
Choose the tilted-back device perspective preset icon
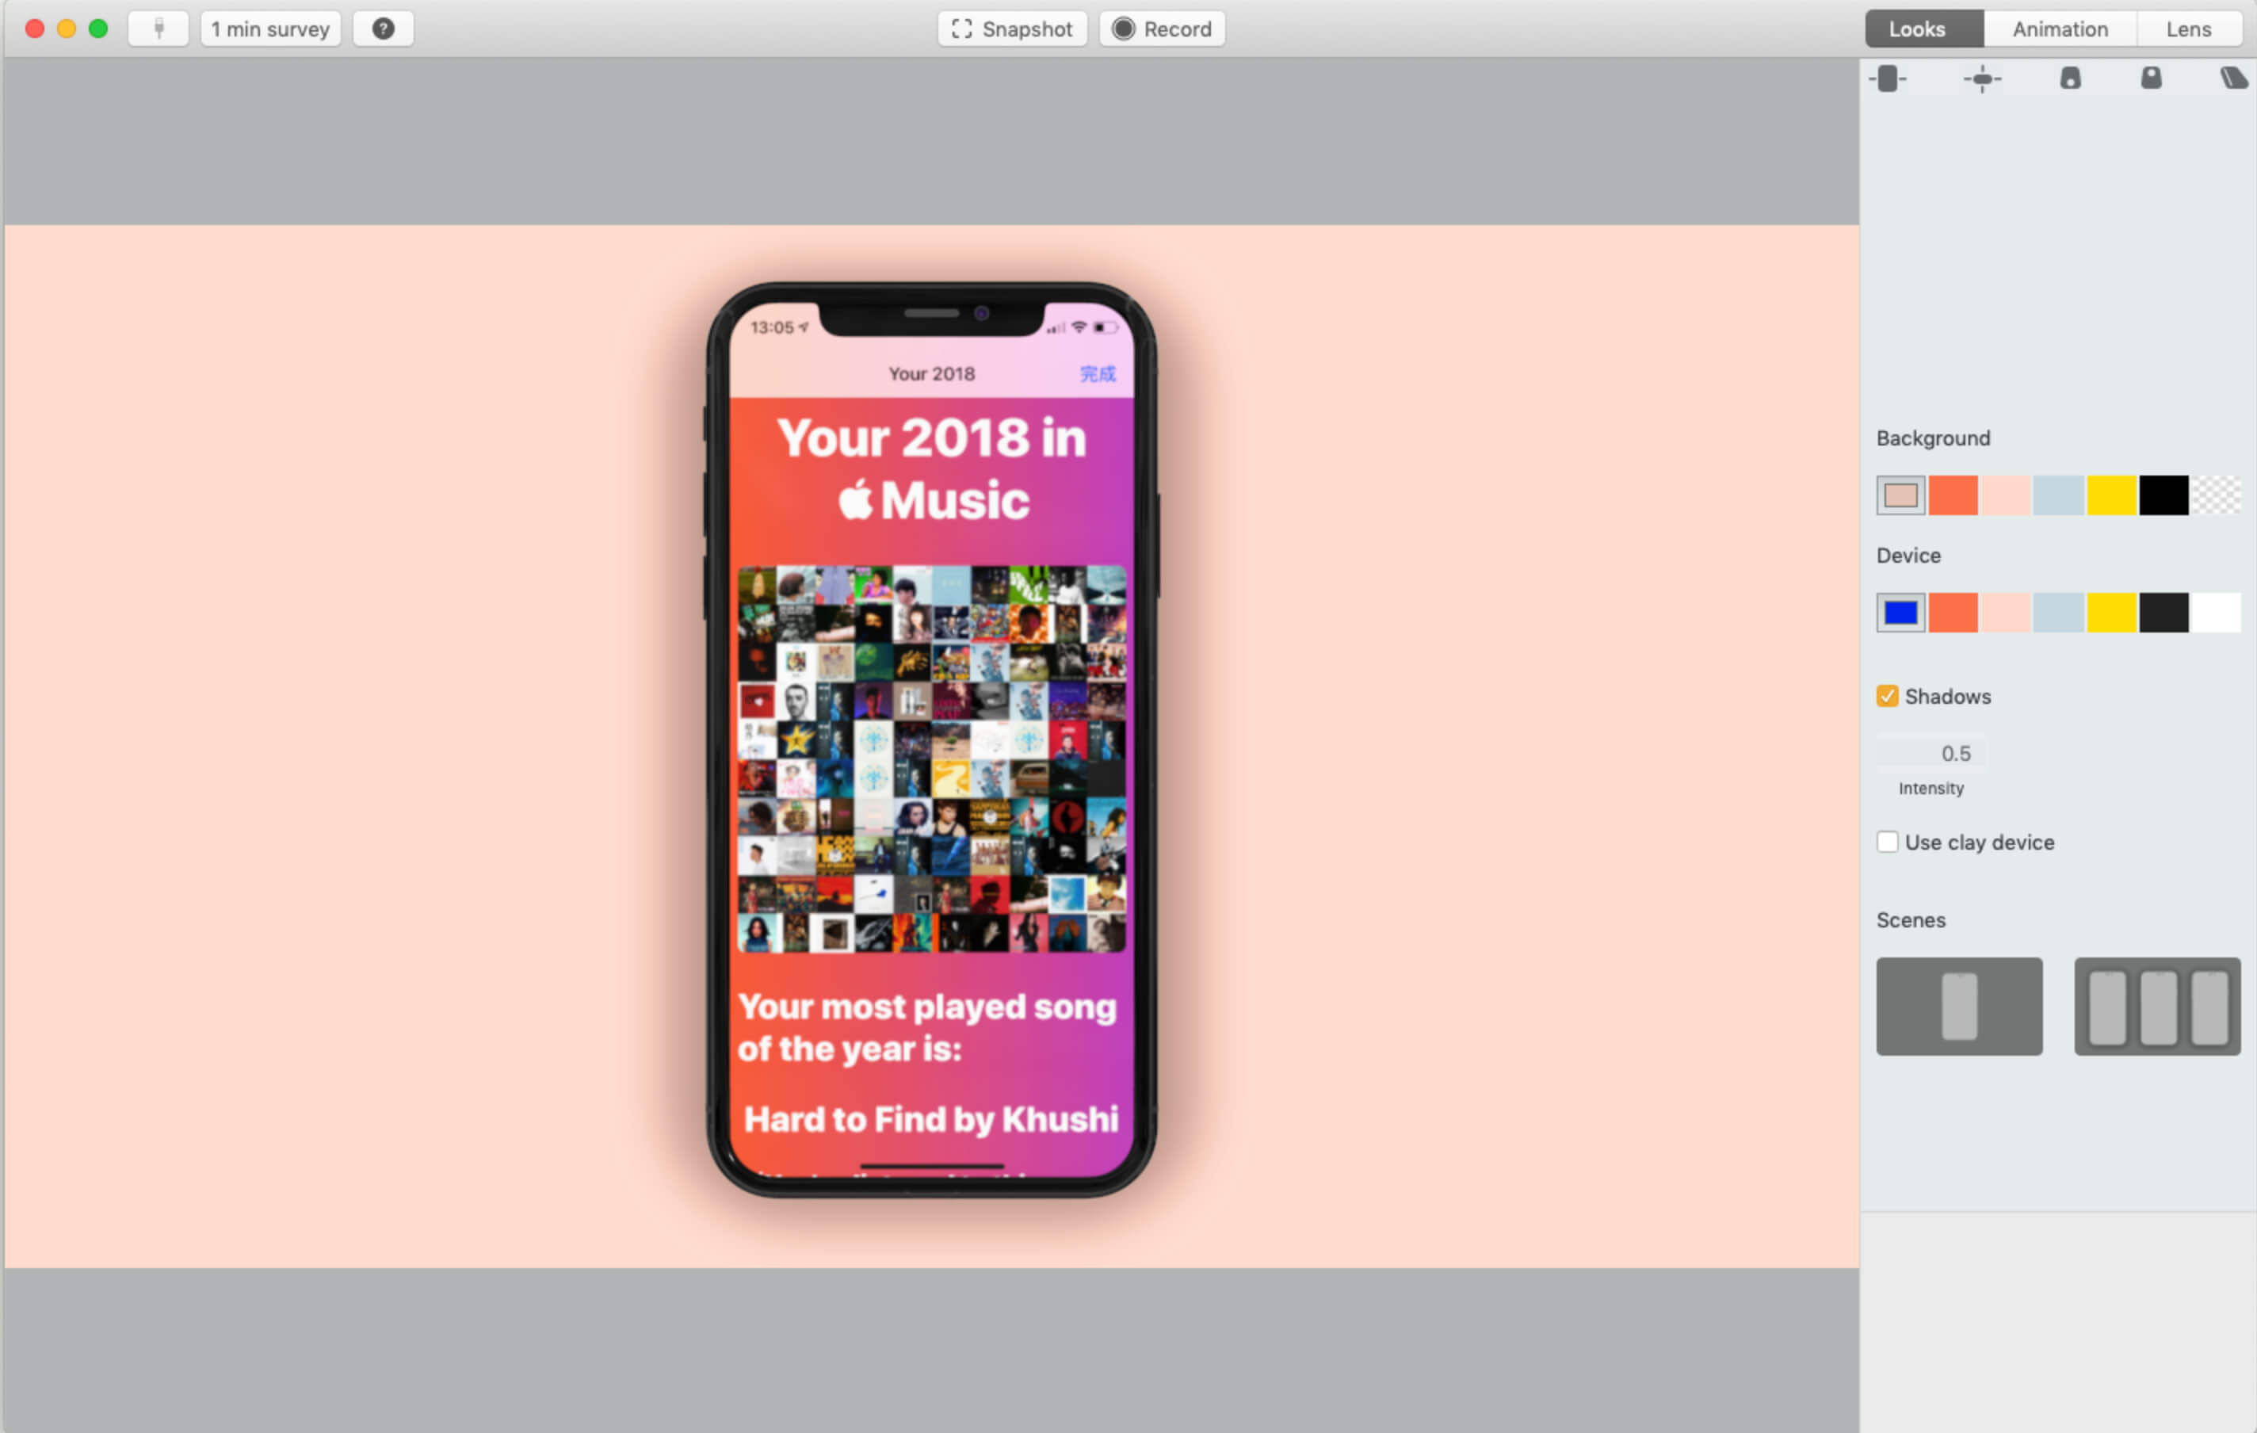[2071, 78]
